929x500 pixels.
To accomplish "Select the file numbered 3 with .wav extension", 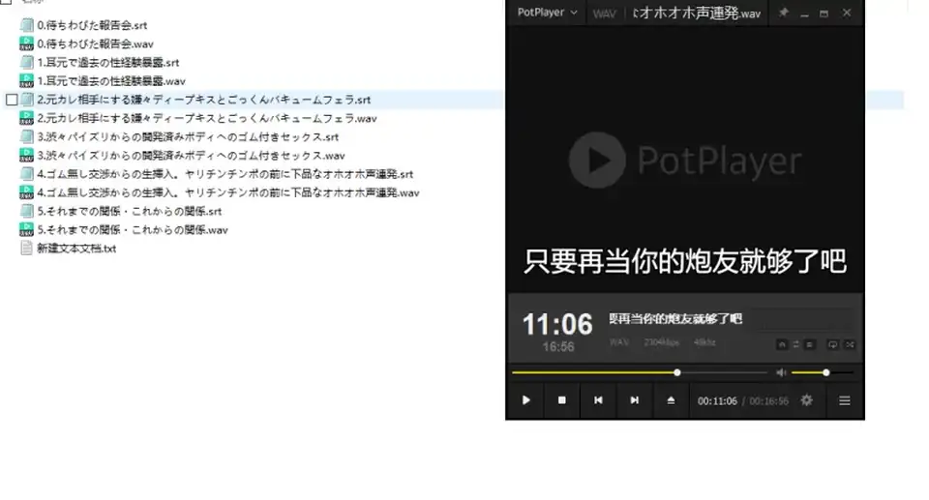I will [x=191, y=155].
